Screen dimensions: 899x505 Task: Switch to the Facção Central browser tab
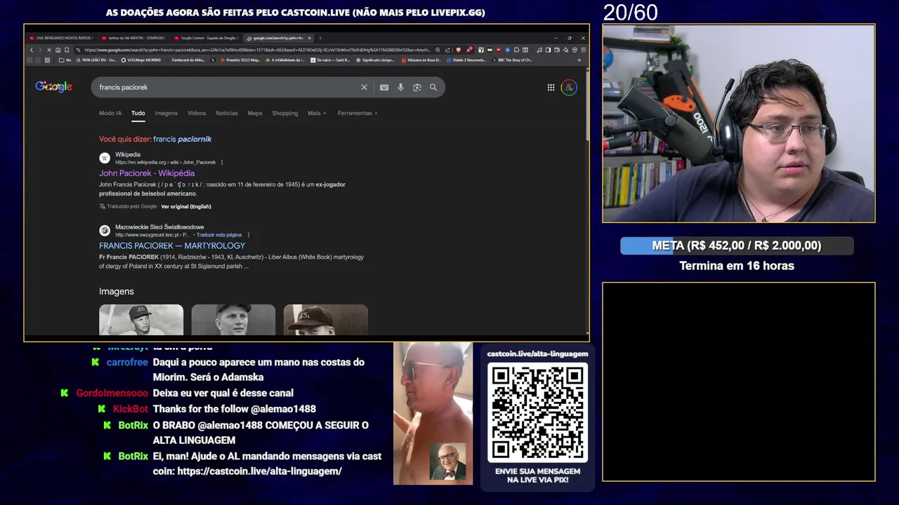point(206,38)
